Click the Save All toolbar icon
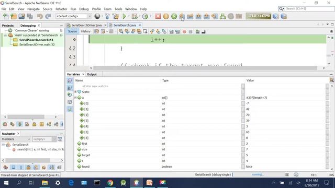 30,16
